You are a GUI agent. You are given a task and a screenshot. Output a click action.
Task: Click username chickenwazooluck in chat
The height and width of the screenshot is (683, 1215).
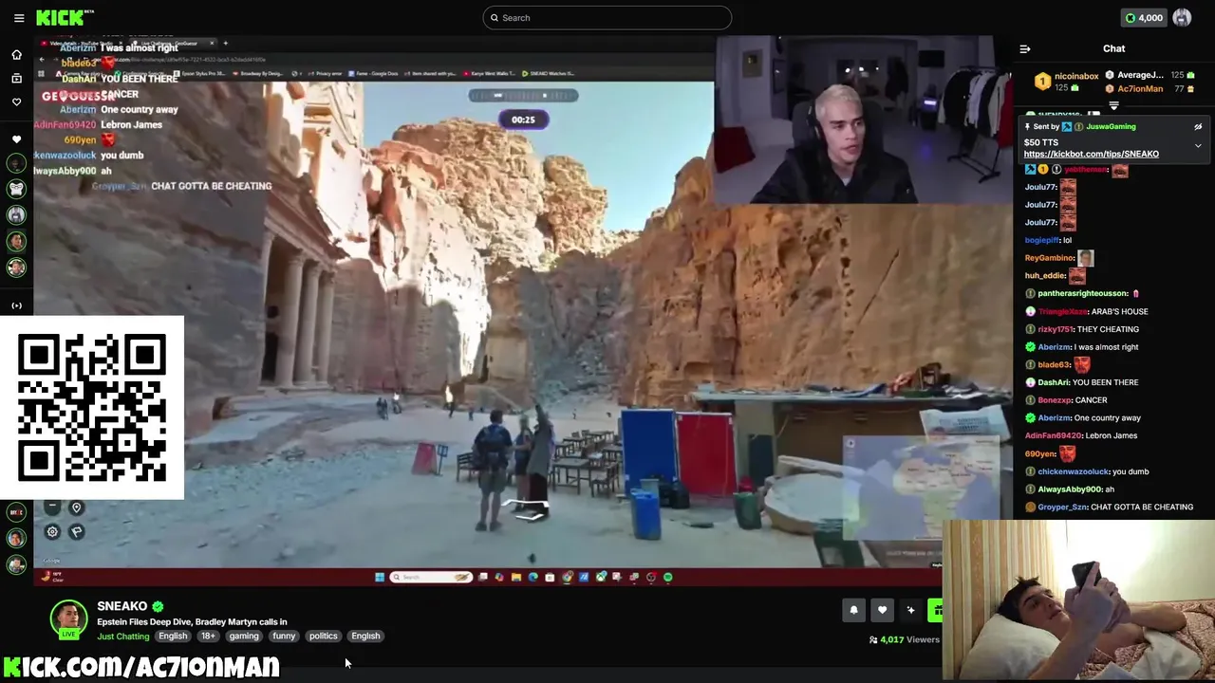tap(1073, 471)
